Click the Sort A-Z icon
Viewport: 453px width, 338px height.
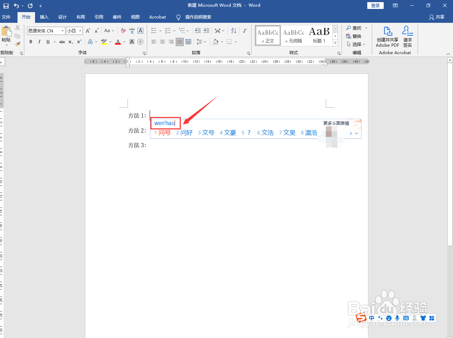234,31
